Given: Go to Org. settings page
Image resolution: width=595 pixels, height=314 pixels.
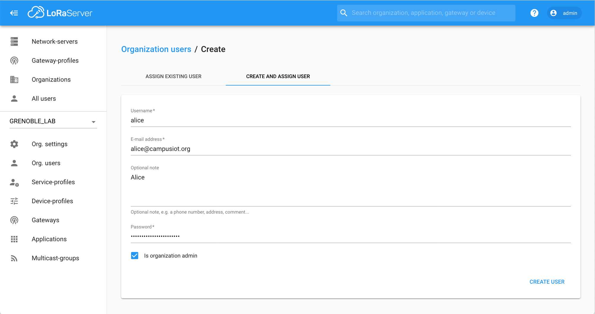Looking at the screenshot, I should point(53,144).
